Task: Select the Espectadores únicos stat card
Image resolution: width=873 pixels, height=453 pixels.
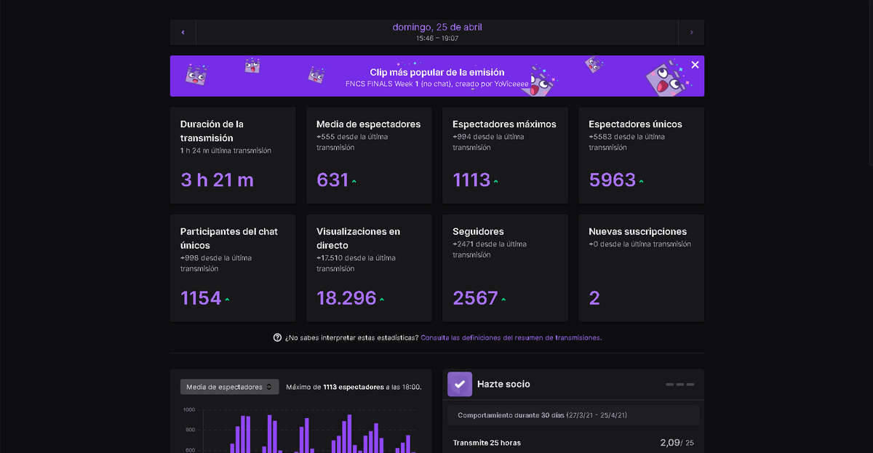Action: 641,156
